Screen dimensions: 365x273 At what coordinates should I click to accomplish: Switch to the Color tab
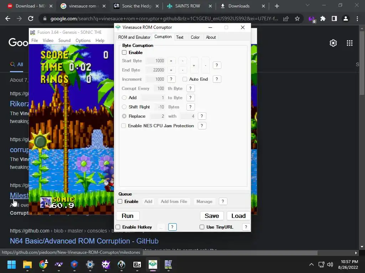tap(195, 37)
